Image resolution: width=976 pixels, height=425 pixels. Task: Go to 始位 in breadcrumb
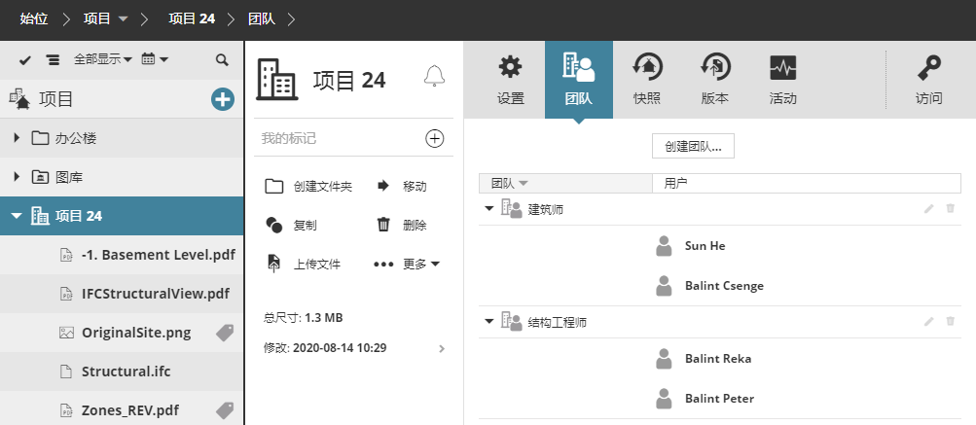34,19
